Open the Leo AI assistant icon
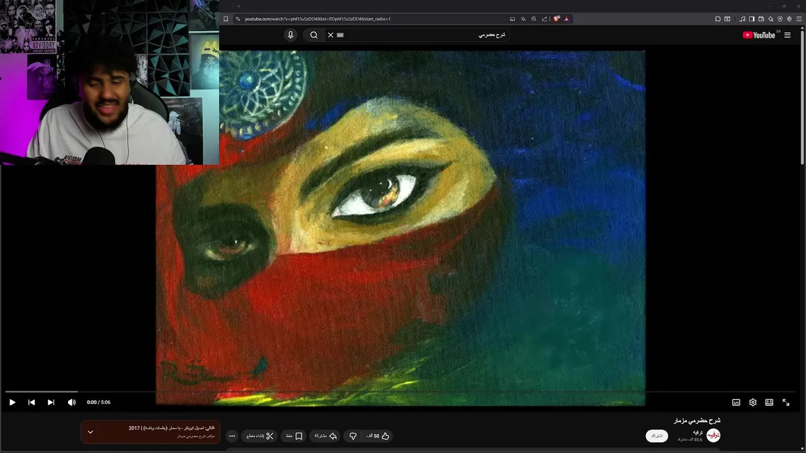The height and width of the screenshot is (453, 806). click(771, 19)
